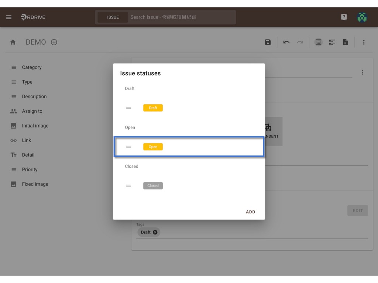Focus the Search Issue input field
Screen dimensions: 378x283
coord(182,17)
